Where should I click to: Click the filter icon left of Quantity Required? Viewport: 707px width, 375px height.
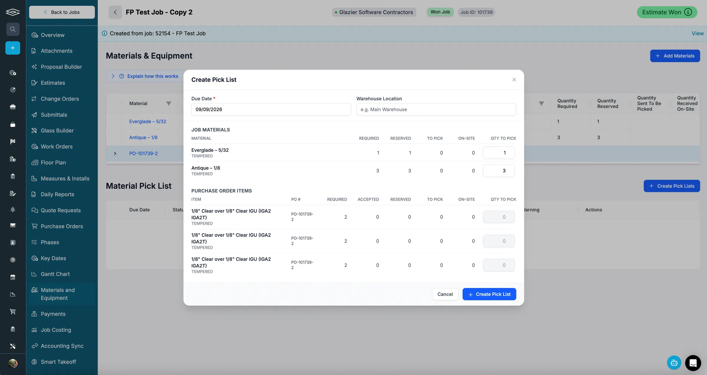pos(541,104)
